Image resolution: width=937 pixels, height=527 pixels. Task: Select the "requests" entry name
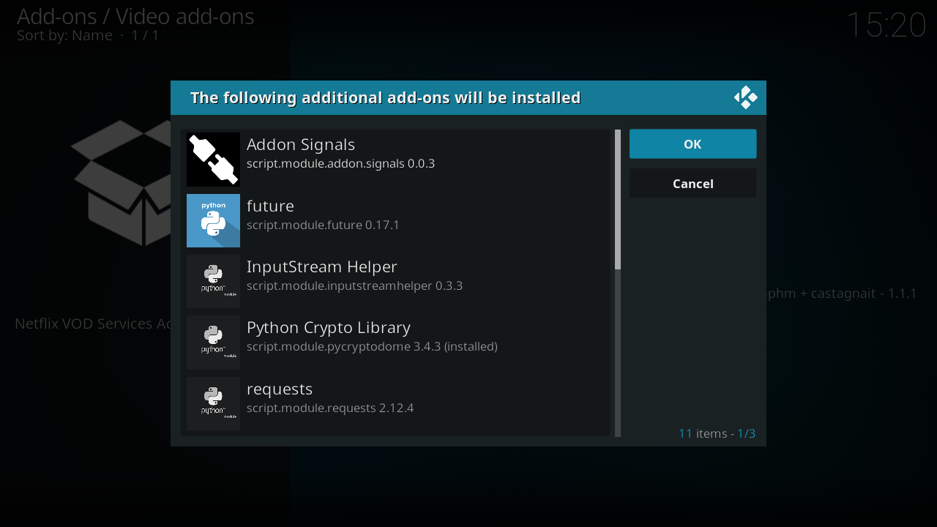(280, 389)
